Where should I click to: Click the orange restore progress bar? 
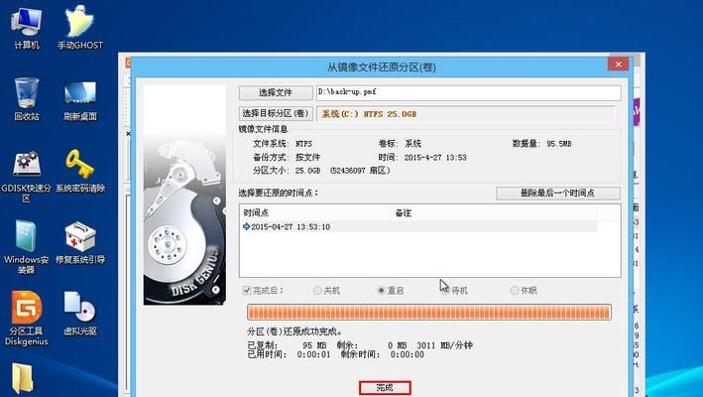(x=429, y=313)
